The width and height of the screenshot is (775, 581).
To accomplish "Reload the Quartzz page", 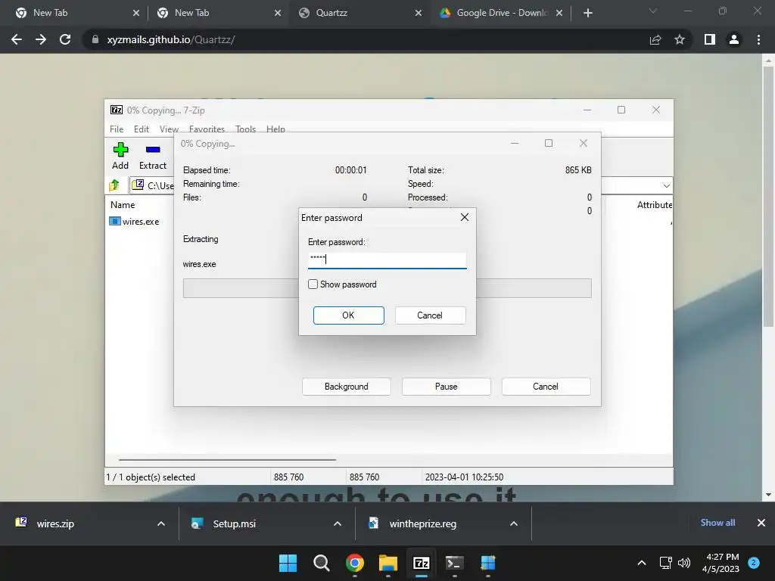I will click(x=65, y=39).
